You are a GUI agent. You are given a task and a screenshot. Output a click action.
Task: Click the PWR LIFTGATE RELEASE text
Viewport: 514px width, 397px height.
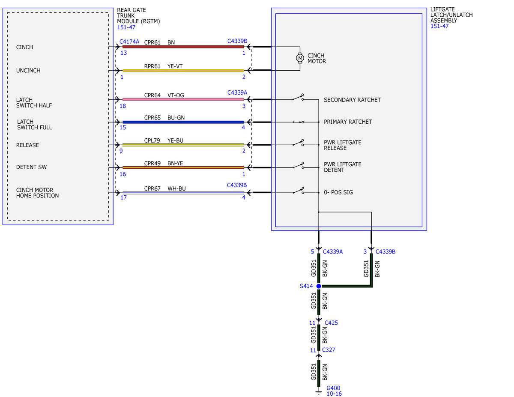click(342, 145)
